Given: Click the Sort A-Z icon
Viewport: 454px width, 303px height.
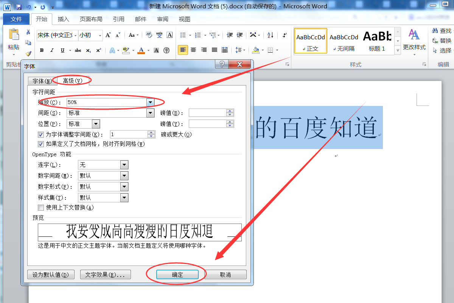Looking at the screenshot, I should click(x=271, y=35).
